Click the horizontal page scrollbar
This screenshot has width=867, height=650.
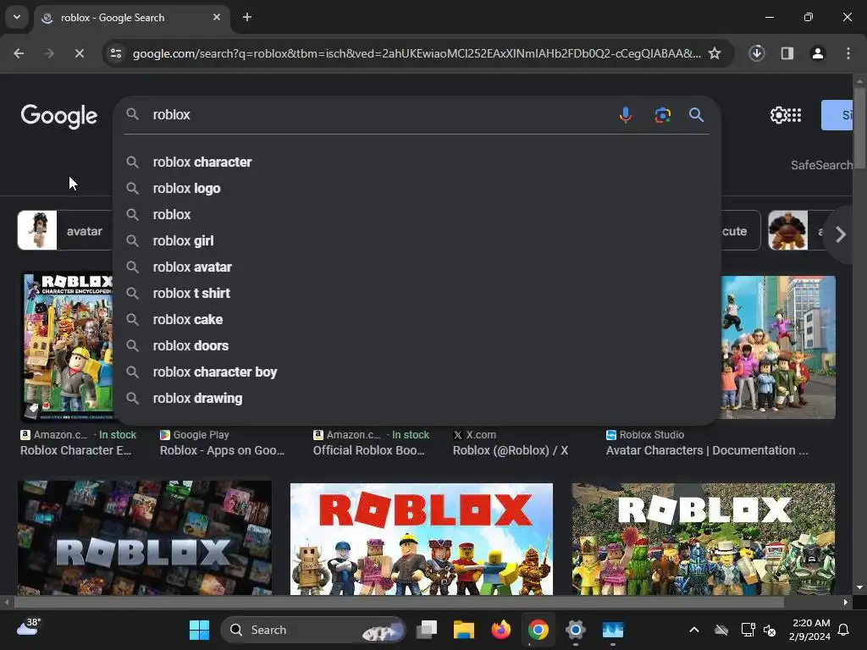pyautogui.click(x=399, y=602)
